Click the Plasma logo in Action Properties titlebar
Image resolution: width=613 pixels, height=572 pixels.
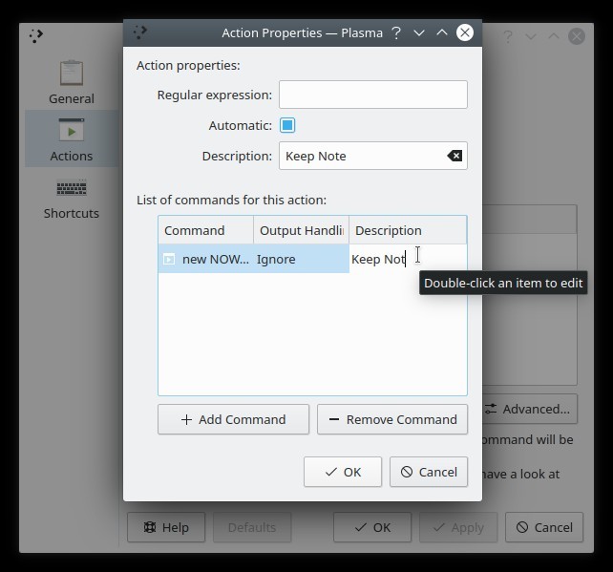coord(139,32)
